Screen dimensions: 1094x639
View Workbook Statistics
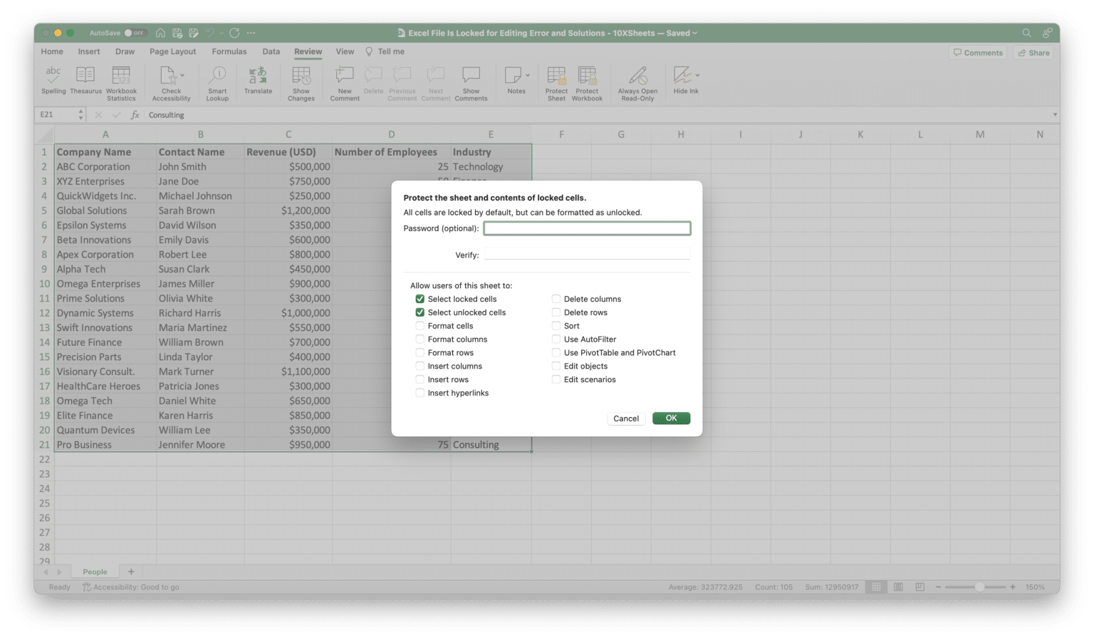pos(120,80)
